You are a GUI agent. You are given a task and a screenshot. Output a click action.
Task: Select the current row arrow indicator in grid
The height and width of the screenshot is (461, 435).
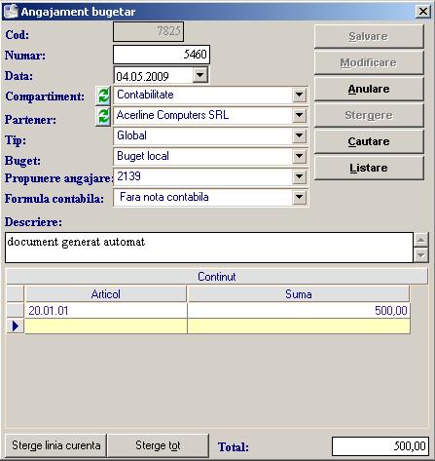click(16, 326)
